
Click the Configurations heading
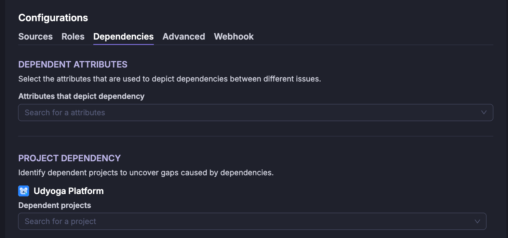tap(53, 18)
